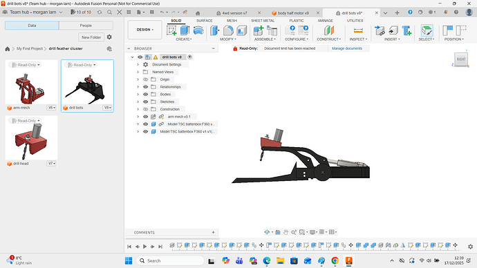Click the New Folder button
The image size is (477, 268).
[x=91, y=37]
